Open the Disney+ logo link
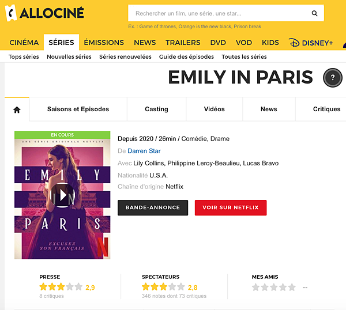The width and height of the screenshot is (346, 310). click(x=311, y=43)
